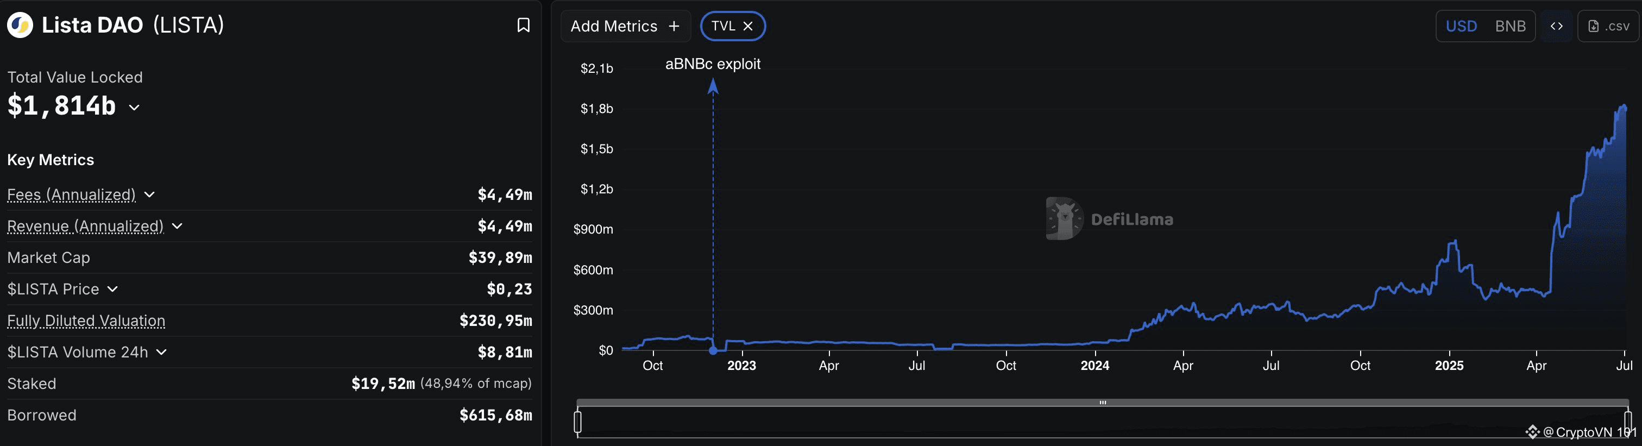
Task: Click the $2,1b label on the value axis
Action: click(596, 68)
